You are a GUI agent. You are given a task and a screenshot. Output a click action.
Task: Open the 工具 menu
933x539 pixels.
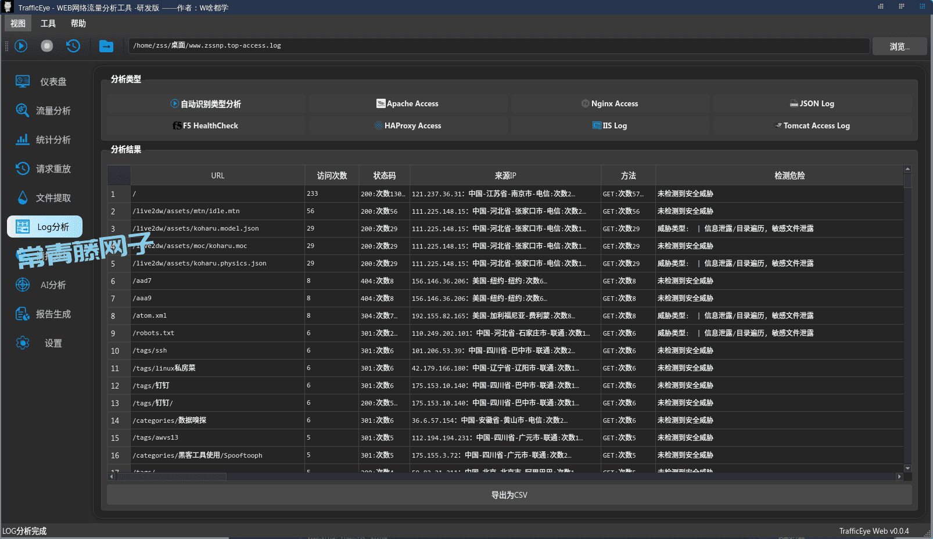click(48, 24)
